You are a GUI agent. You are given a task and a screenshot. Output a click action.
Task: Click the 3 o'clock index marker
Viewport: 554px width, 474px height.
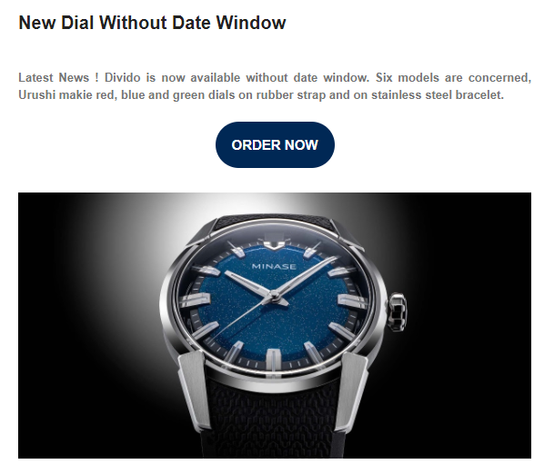click(353, 301)
